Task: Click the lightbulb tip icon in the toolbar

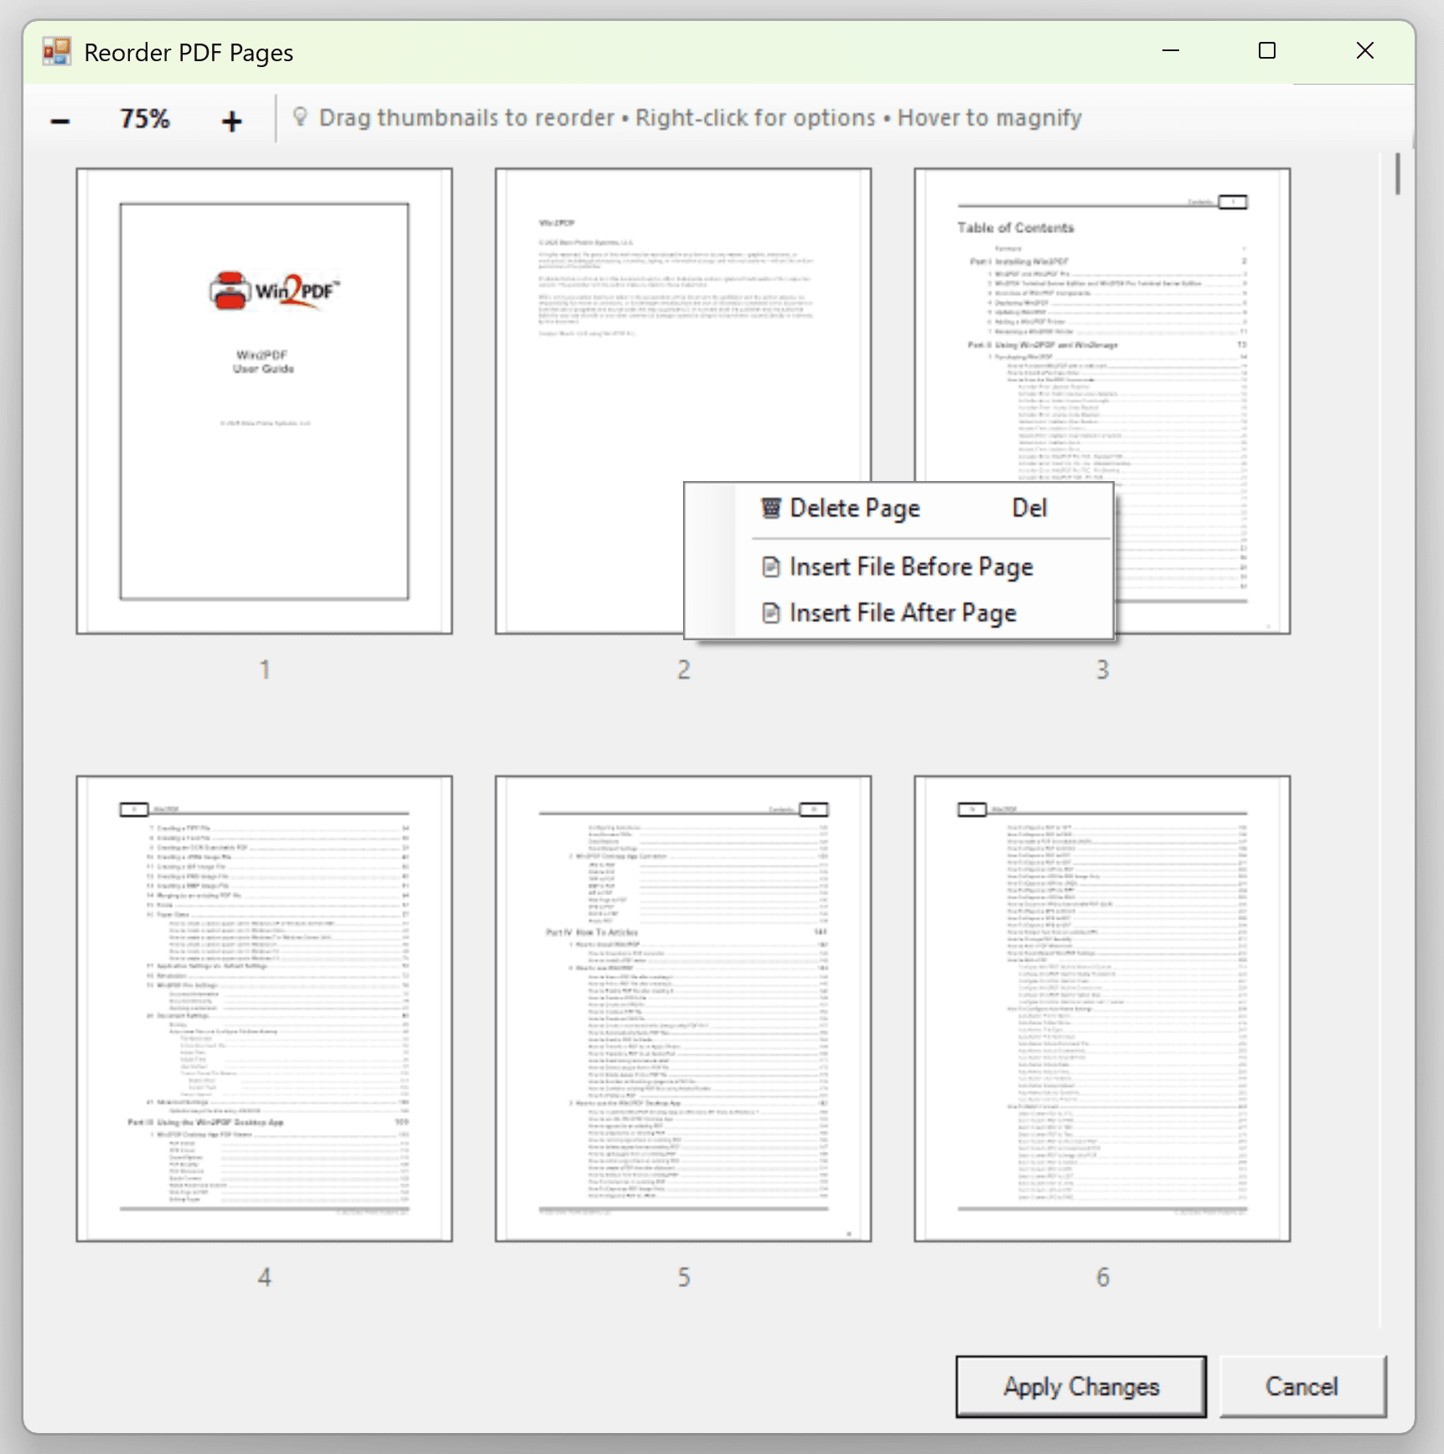Action: pyautogui.click(x=302, y=117)
